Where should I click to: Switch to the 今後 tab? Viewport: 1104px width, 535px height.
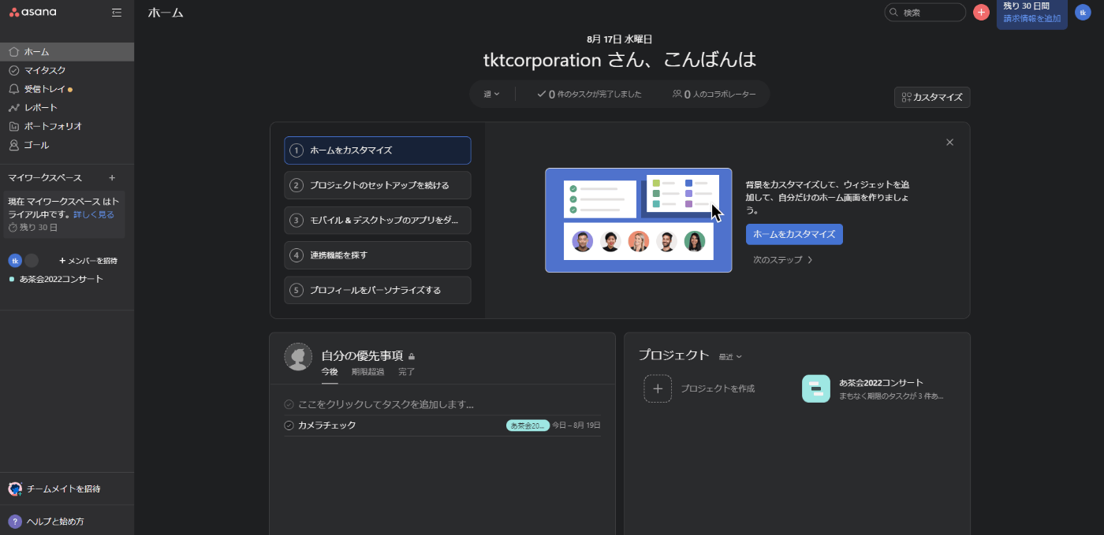pyautogui.click(x=330, y=372)
